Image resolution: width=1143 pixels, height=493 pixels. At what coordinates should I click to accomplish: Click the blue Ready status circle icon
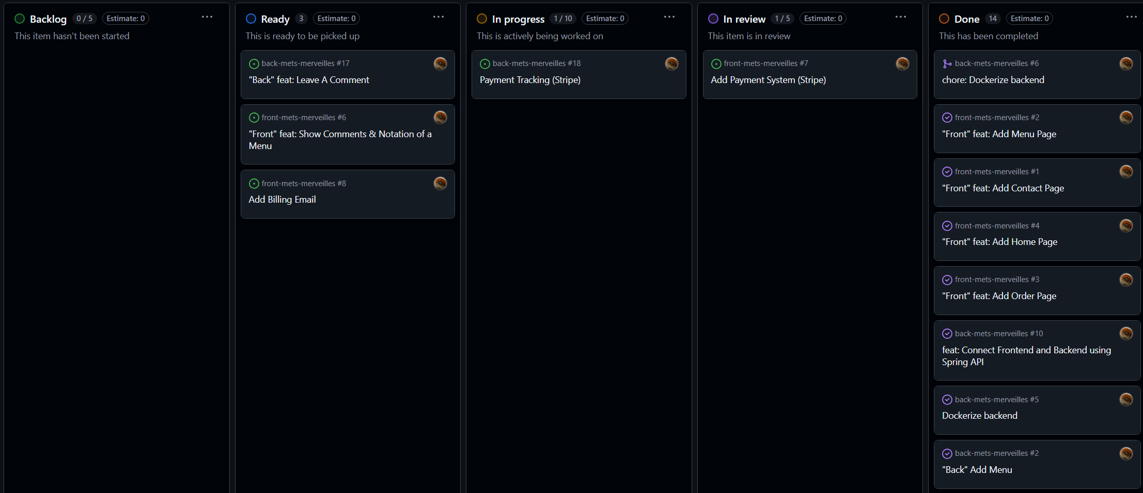click(251, 19)
